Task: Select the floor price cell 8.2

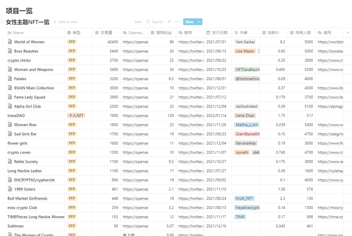Action: [274, 42]
